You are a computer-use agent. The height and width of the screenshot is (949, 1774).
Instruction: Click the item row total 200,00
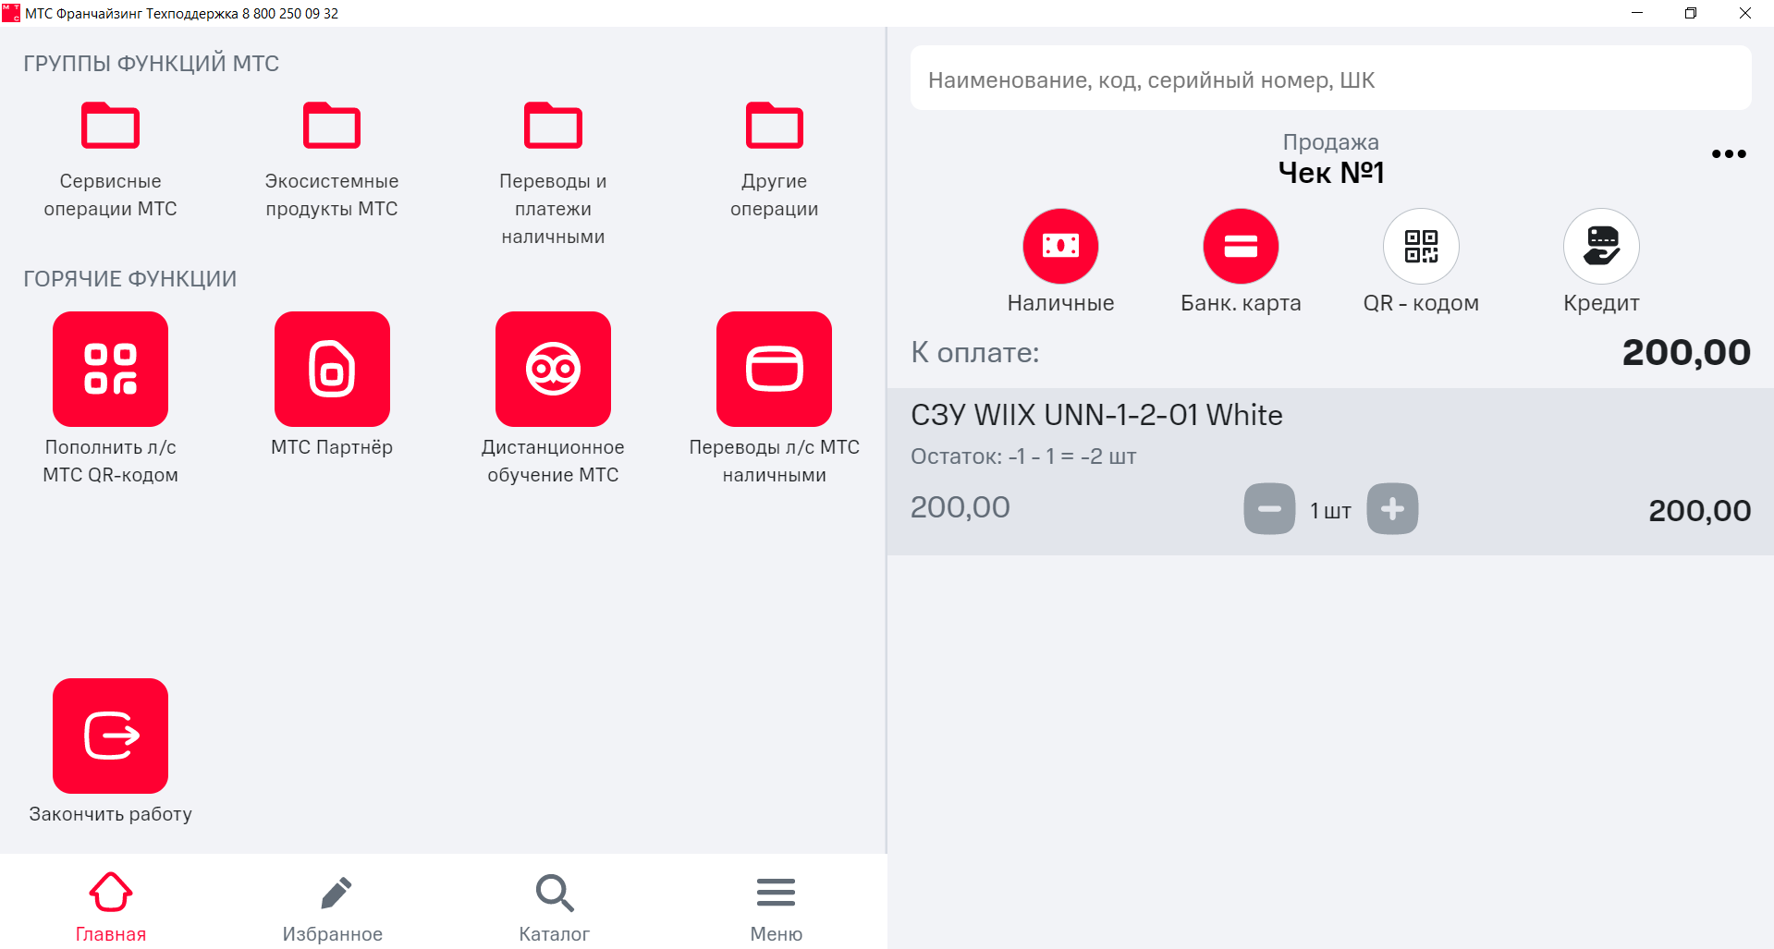click(x=1699, y=510)
